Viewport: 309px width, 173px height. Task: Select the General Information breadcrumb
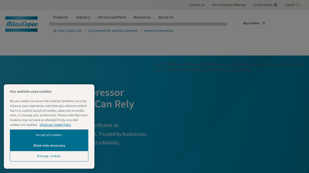[x=159, y=31]
